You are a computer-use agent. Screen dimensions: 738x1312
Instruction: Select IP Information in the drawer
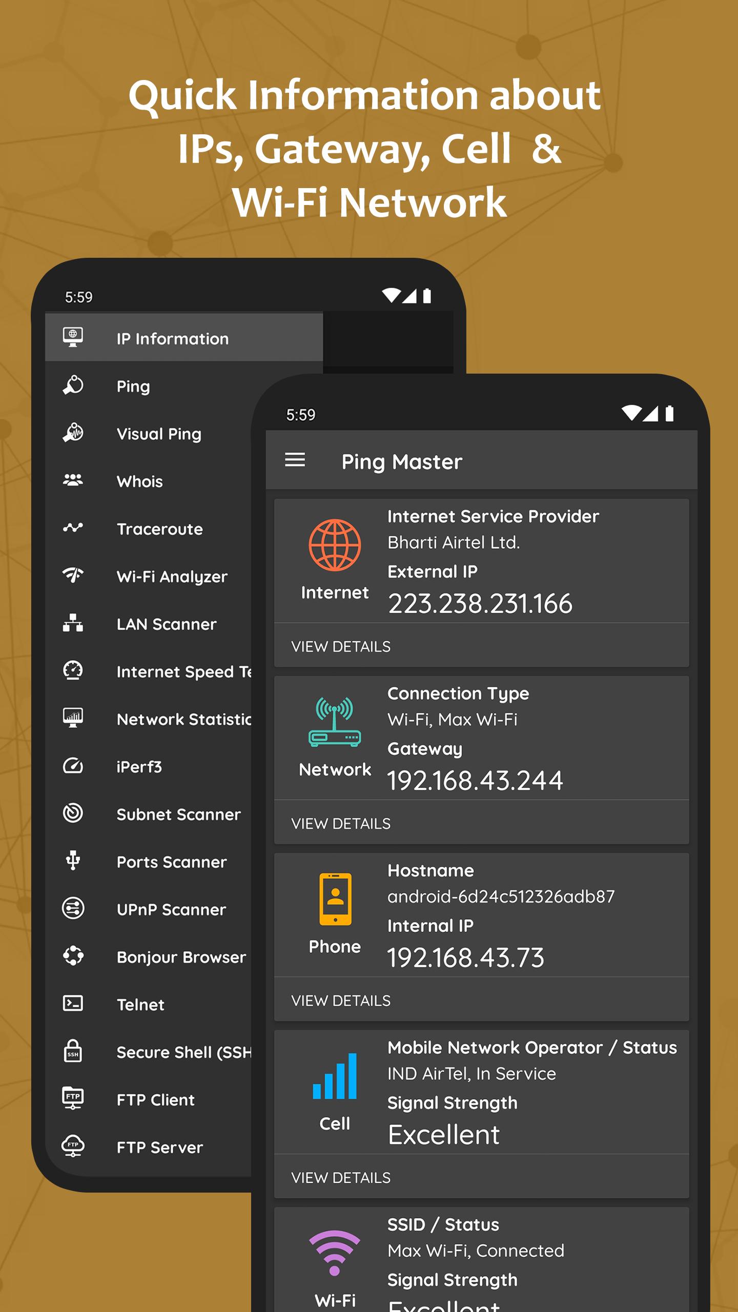click(x=172, y=338)
